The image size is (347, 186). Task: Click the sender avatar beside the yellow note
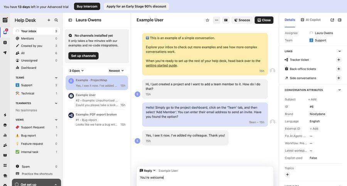(x=273, y=71)
